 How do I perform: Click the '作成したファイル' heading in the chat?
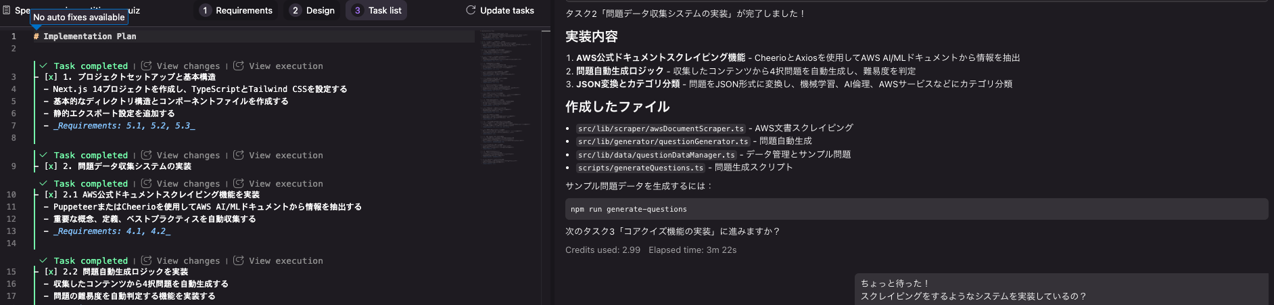(617, 107)
